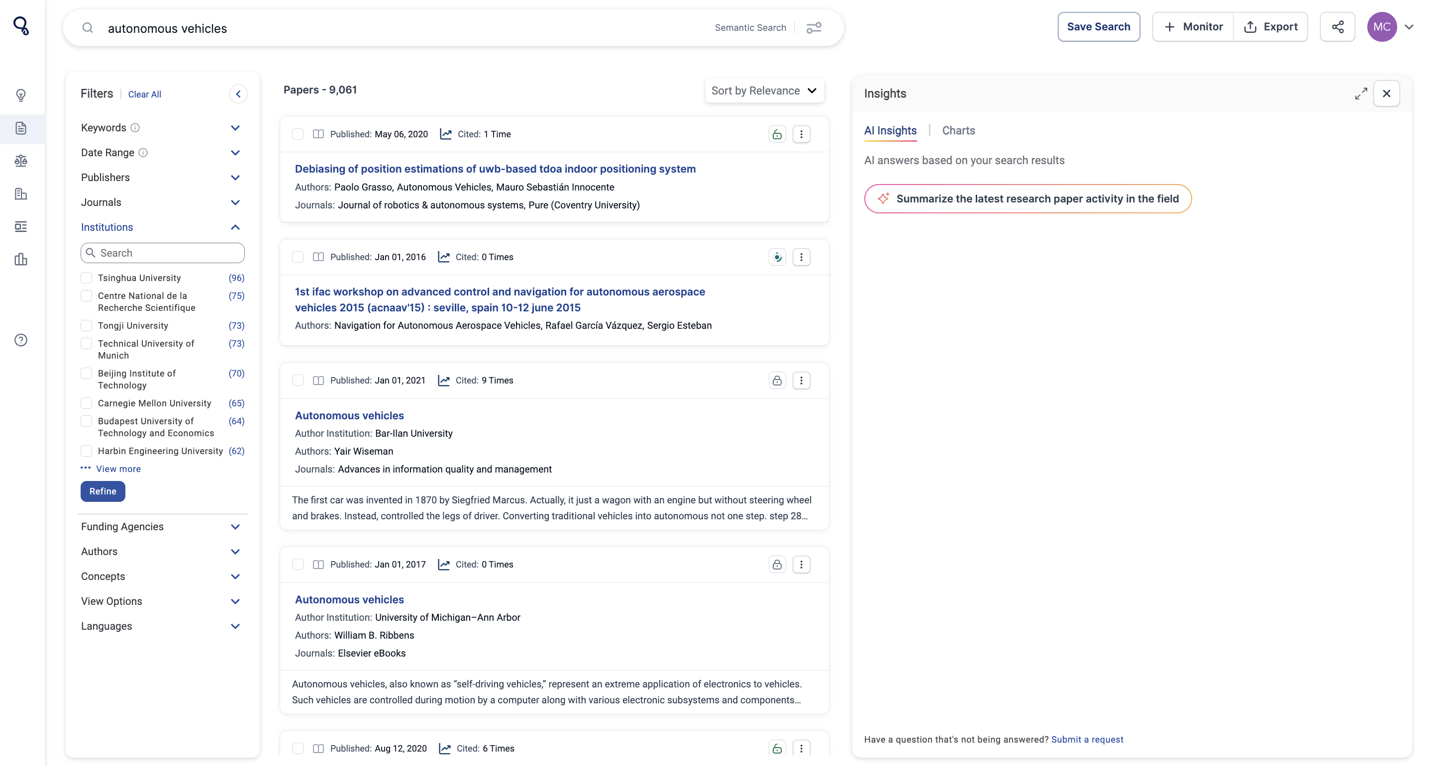The width and height of the screenshot is (1430, 766).
Task: Click the Export button
Action: click(1270, 27)
